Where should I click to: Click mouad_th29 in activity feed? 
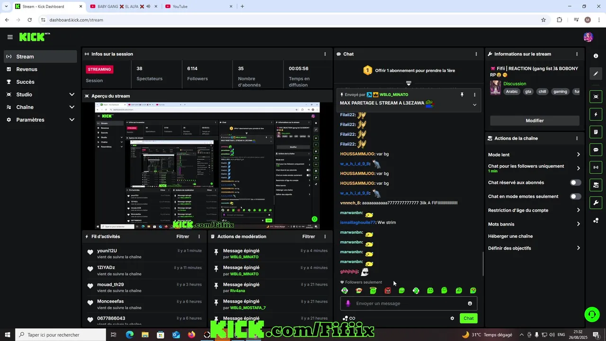tap(110, 285)
